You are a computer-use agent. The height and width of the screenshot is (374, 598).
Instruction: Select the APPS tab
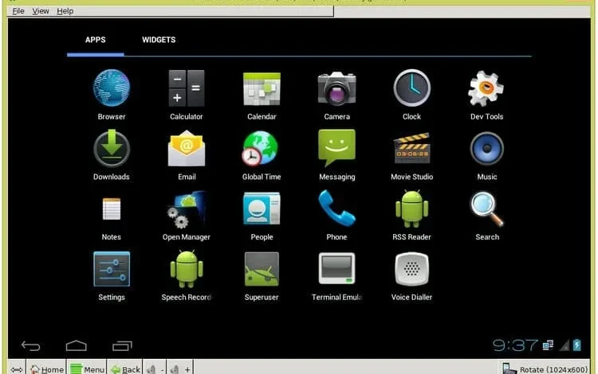click(x=96, y=40)
